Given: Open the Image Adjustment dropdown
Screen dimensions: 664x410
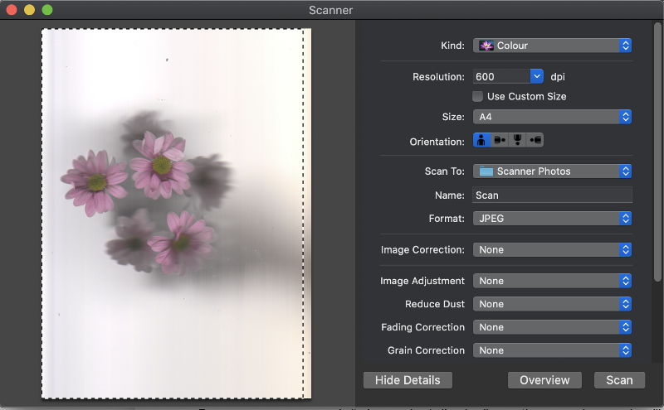Looking at the screenshot, I should [552, 281].
